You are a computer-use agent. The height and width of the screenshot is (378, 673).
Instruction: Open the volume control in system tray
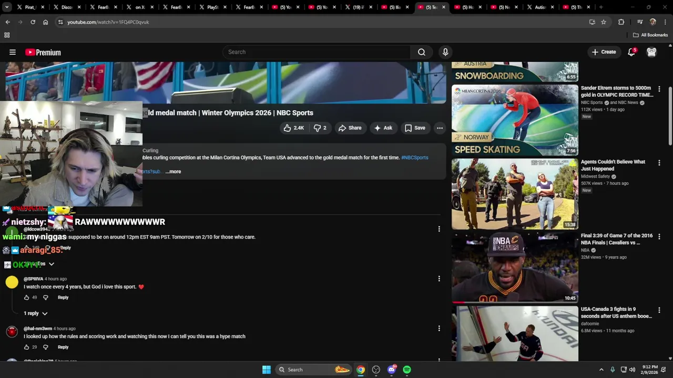coord(632,370)
